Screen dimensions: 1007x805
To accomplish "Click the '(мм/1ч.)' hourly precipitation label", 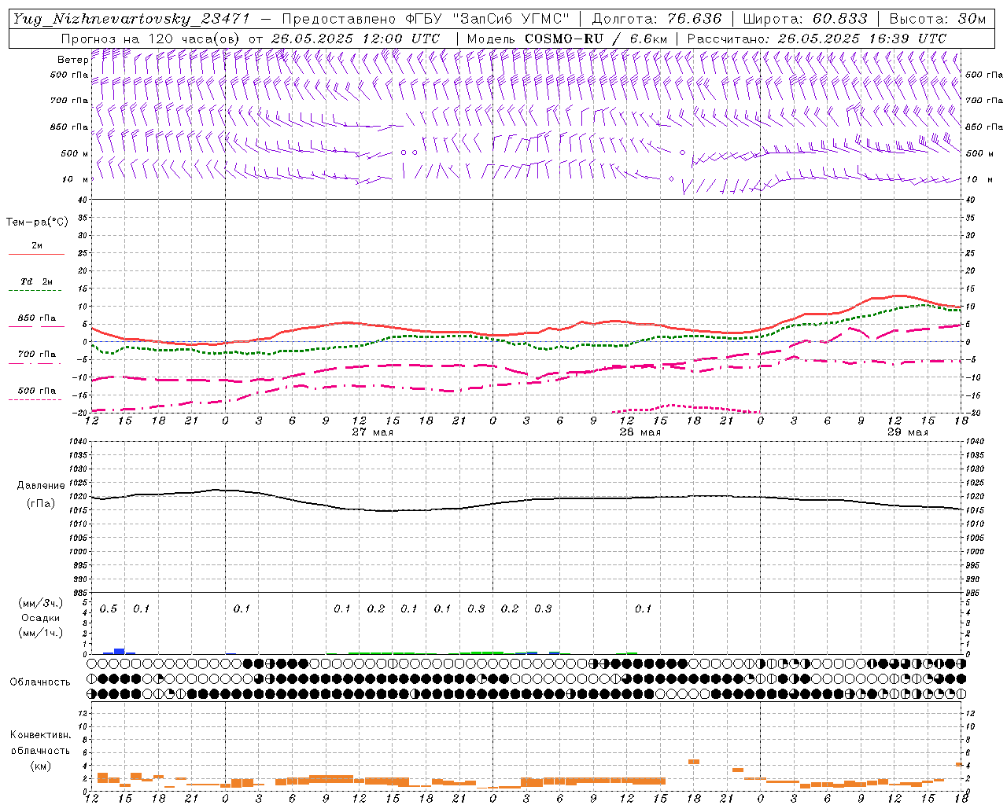I will (x=41, y=633).
